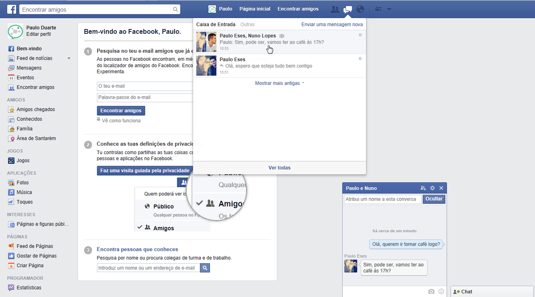Expand Mostrar mais antigas
The width and height of the screenshot is (535, 297).
tap(280, 83)
